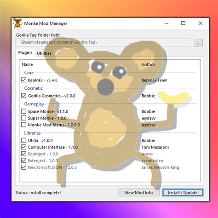Viewport: 218px width, 218px height.
Task: Click the Install / Update button
Action: point(183,193)
